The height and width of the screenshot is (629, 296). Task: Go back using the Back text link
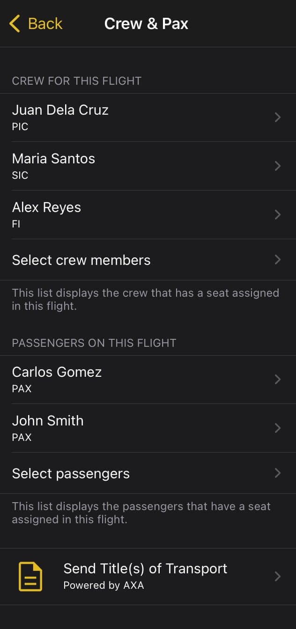point(45,23)
